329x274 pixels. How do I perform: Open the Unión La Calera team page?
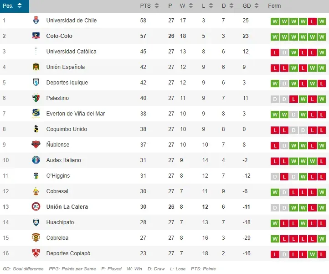pyautogui.click(x=67, y=207)
